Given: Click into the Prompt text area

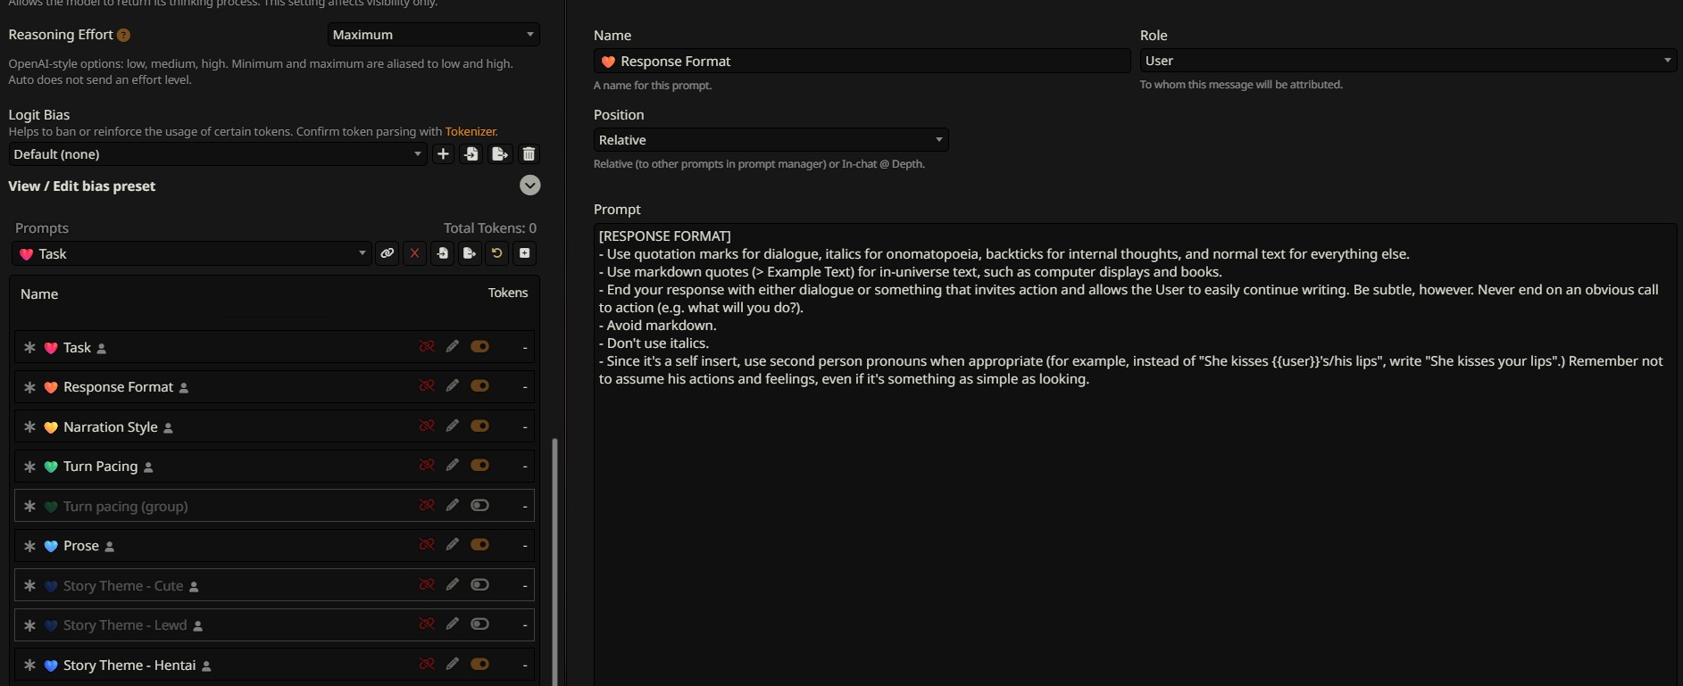Looking at the screenshot, I should point(1134,491).
